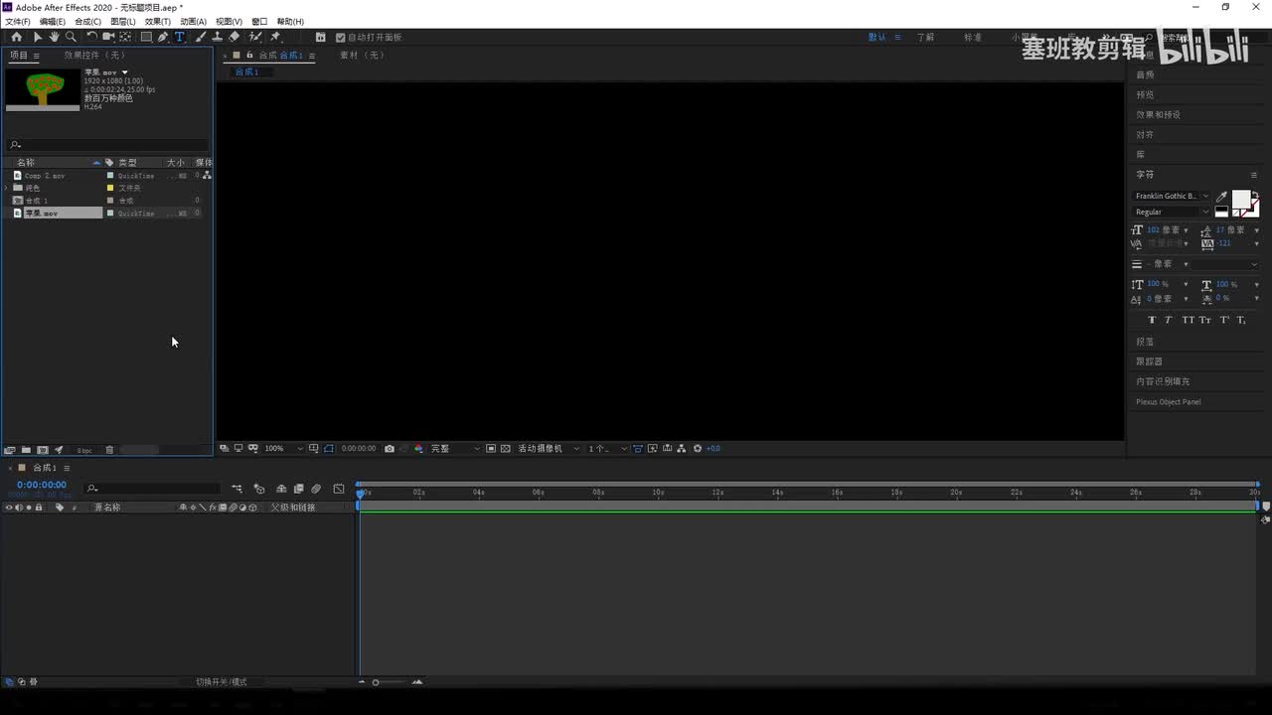The width and height of the screenshot is (1272, 715).
Task: Toggle Faux Bold in Character panel
Action: (x=1152, y=320)
